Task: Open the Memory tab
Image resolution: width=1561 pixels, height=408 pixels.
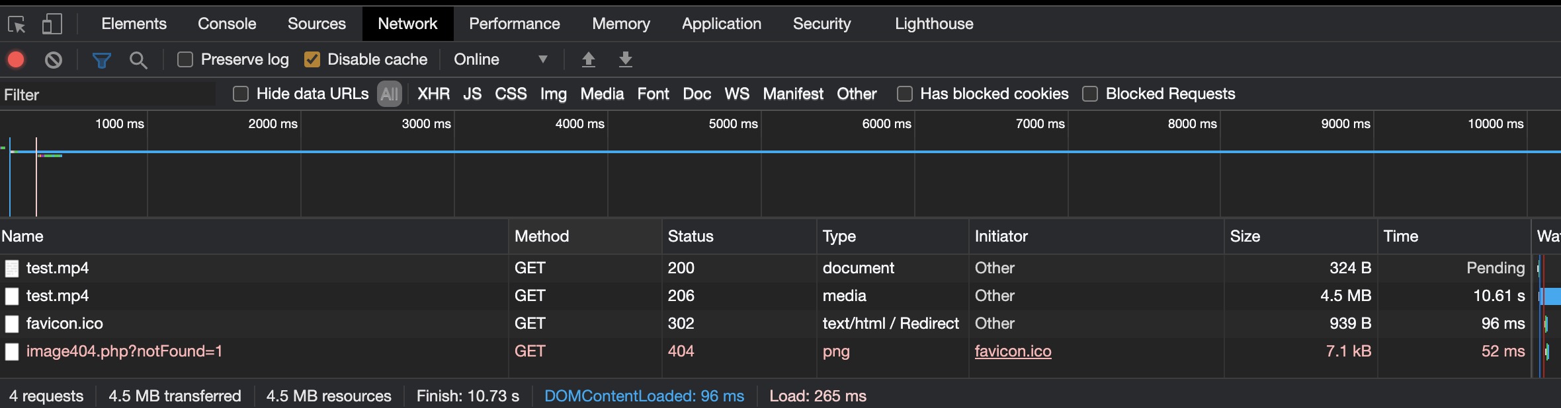Action: 621,24
